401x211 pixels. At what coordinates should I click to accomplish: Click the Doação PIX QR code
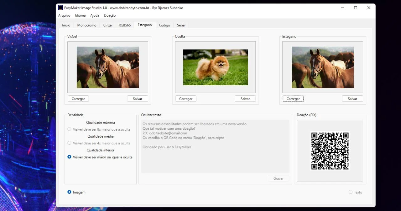point(330,151)
